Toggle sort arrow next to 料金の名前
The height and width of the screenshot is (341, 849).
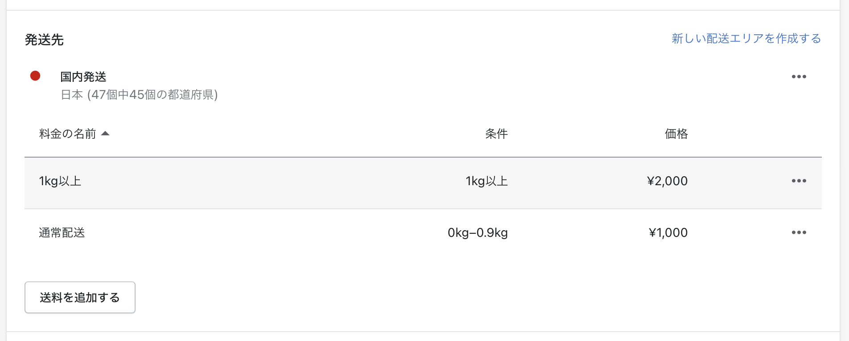(105, 134)
